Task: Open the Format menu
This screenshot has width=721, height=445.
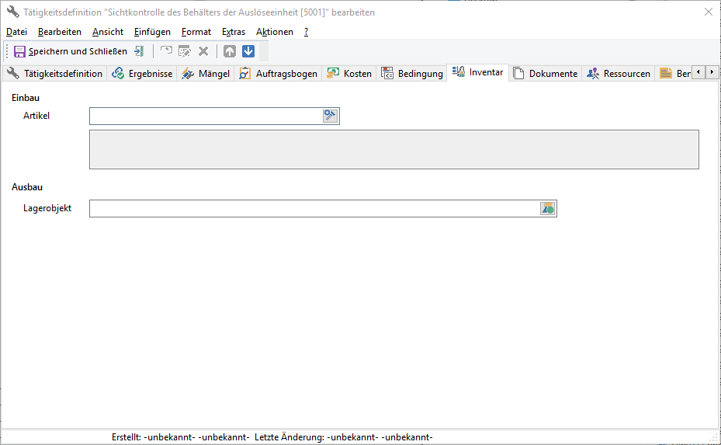Action: pos(196,32)
